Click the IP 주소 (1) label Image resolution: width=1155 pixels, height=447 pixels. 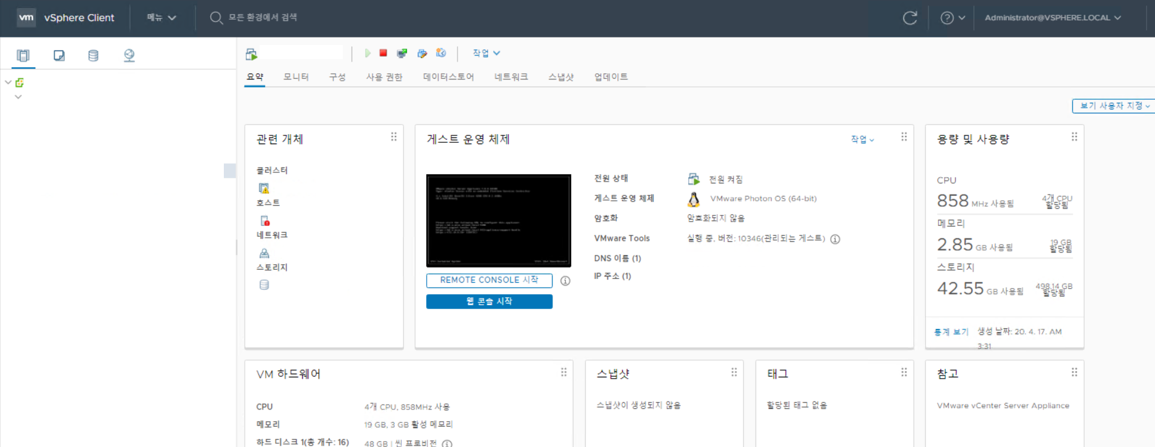(x=612, y=276)
